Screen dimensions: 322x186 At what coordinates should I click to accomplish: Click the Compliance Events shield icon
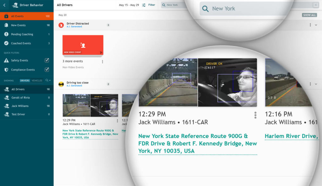tap(6, 70)
